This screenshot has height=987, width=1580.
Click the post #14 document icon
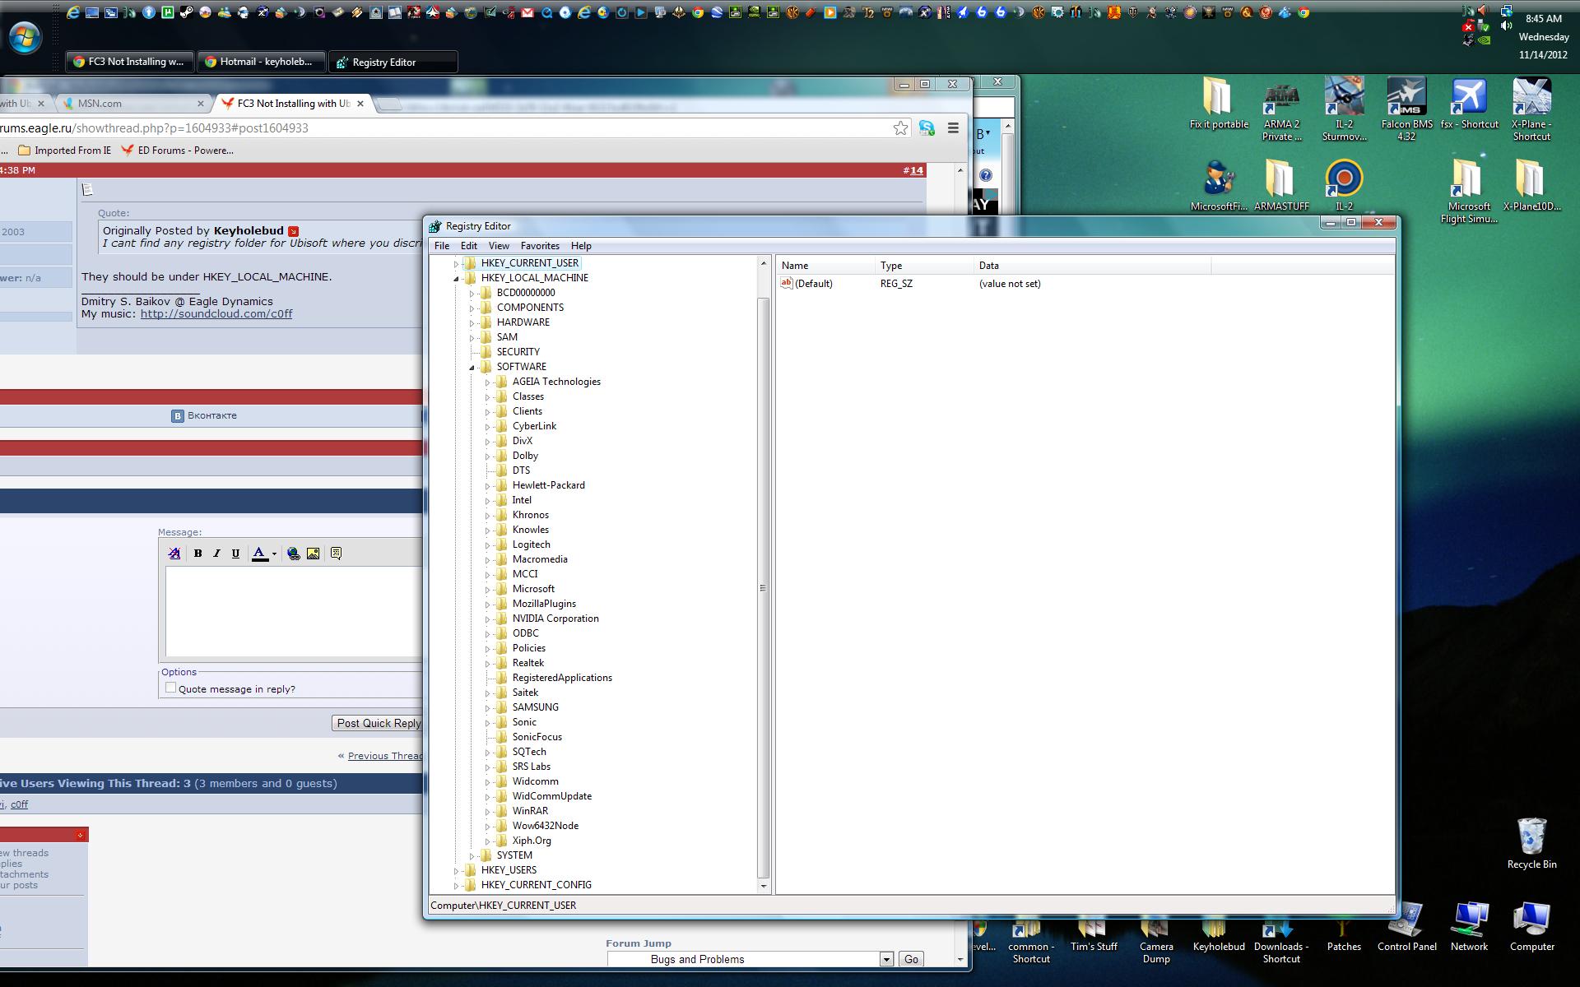tap(88, 189)
